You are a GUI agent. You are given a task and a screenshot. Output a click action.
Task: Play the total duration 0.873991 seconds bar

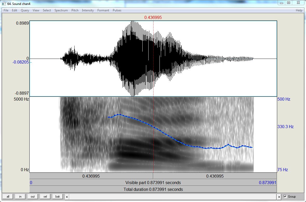(x=153, y=189)
